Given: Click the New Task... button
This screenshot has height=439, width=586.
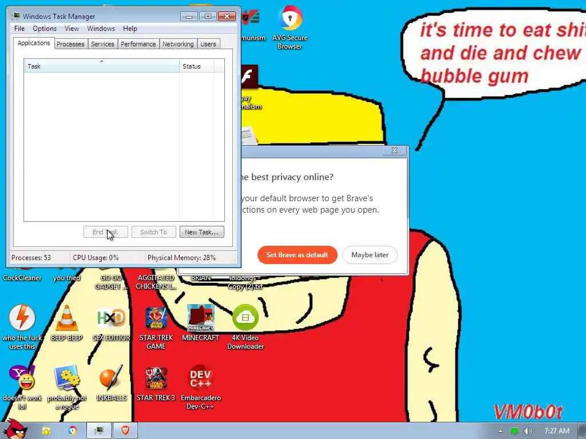Looking at the screenshot, I should (202, 232).
